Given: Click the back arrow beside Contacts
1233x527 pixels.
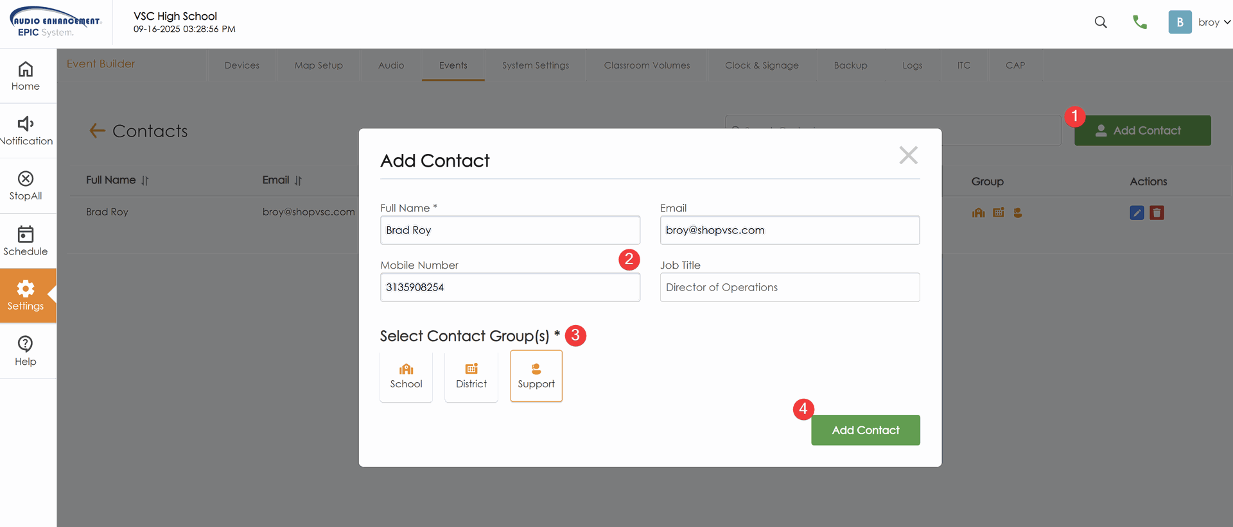Looking at the screenshot, I should click(97, 131).
